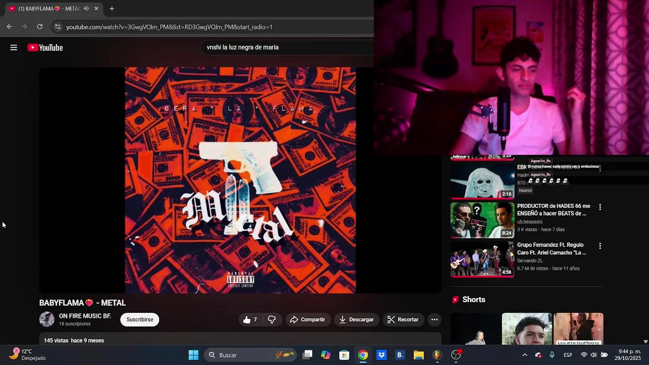Click the cloud sync tray icon
This screenshot has width=649, height=365.
(538, 355)
